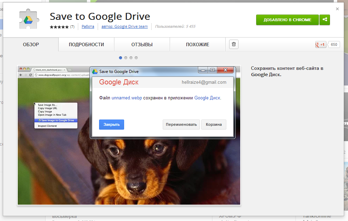Image resolution: width=348 pixels, height=221 pixels.
Task: Click the trash can icon near the tabs
Action: pyautogui.click(x=233, y=44)
